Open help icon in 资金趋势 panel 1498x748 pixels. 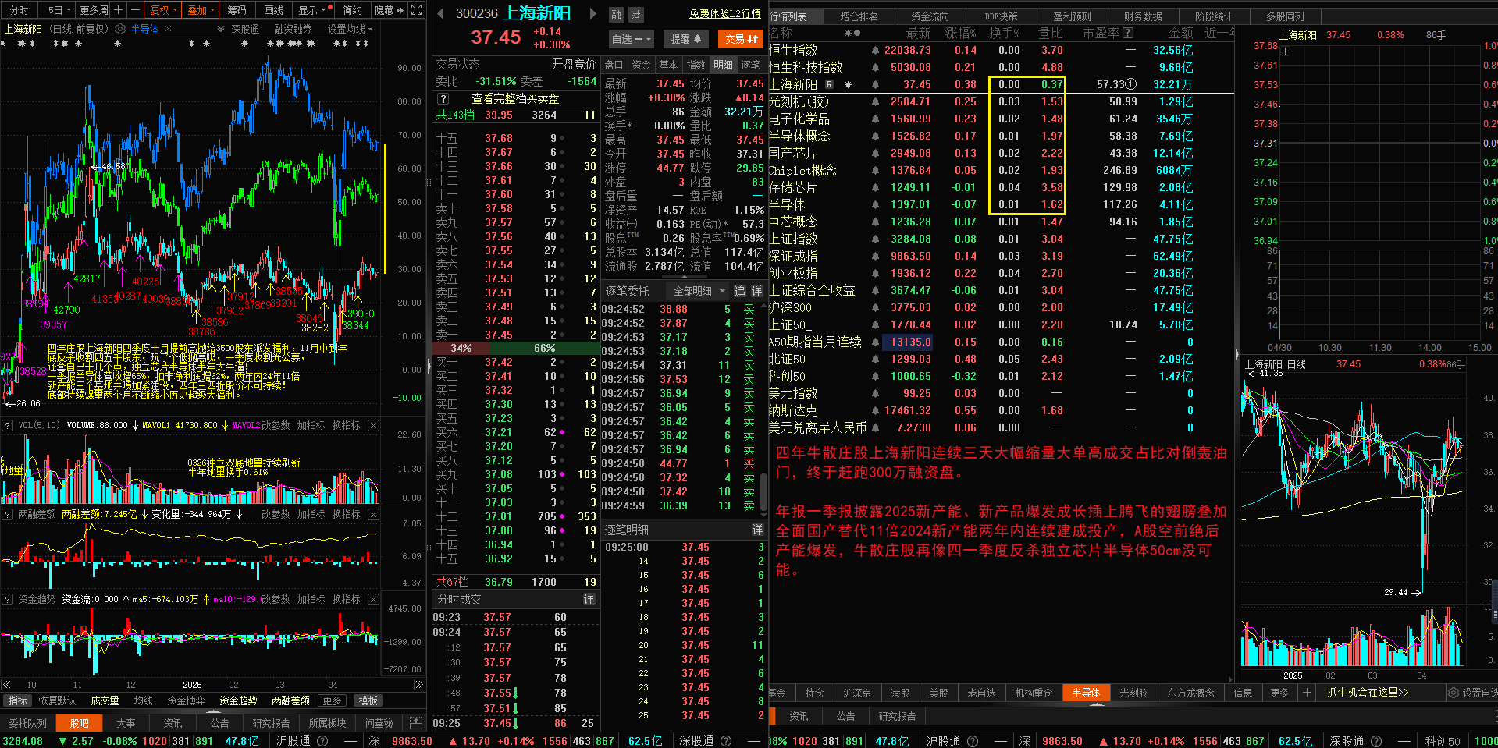click(x=8, y=599)
